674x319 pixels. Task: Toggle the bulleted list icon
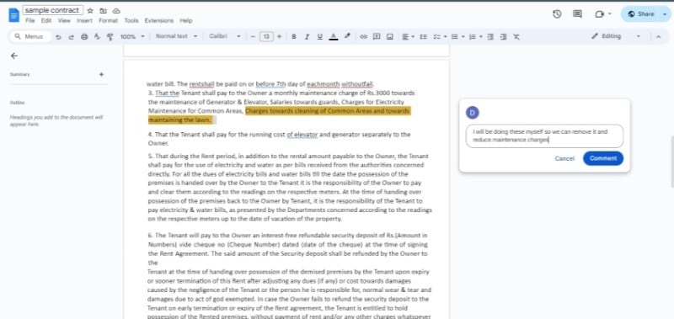coord(454,36)
